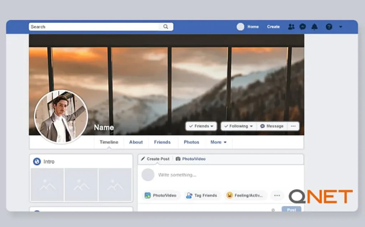
Task: Click the blue Post button
Action: pos(291,210)
